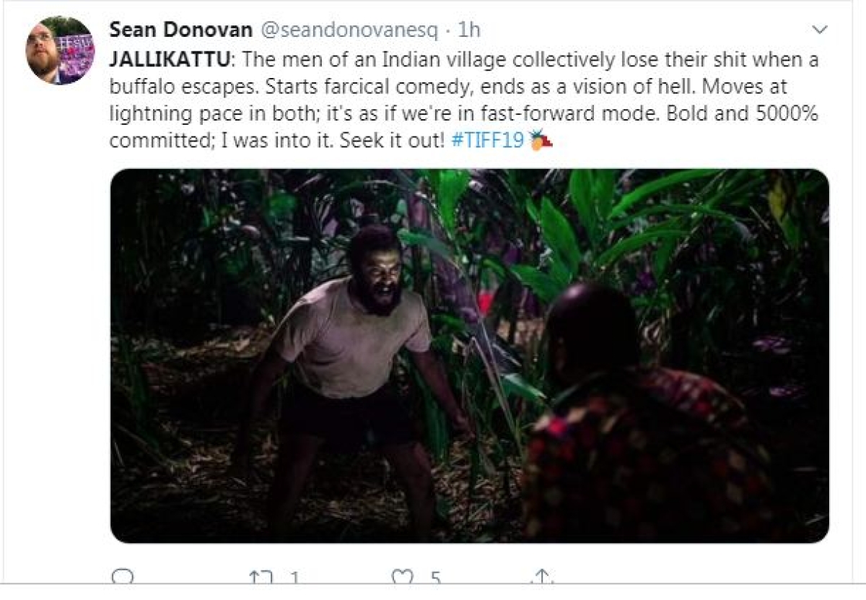Open the Jallikattu film still image

tap(469, 356)
